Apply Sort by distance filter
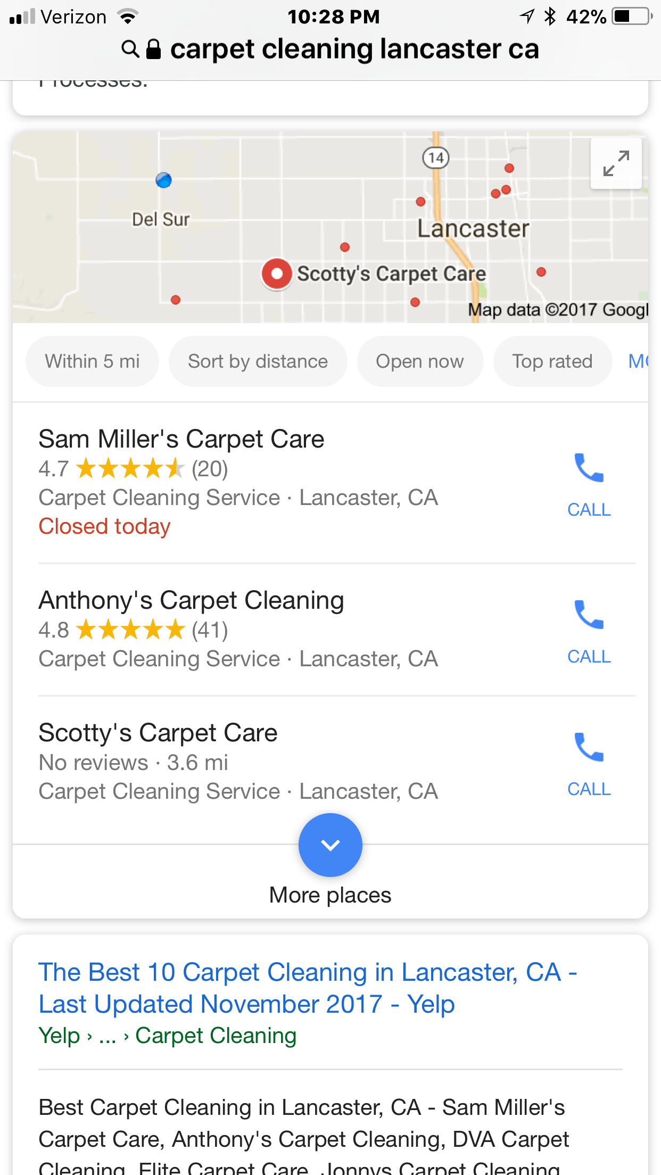 (x=258, y=361)
